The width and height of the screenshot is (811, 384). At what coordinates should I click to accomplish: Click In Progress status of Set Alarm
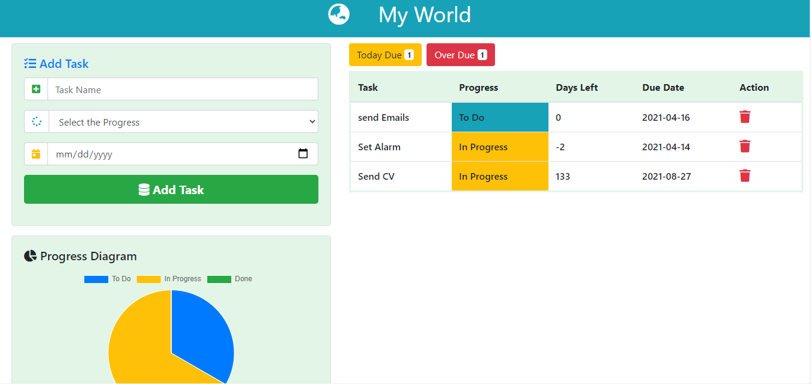(x=500, y=147)
